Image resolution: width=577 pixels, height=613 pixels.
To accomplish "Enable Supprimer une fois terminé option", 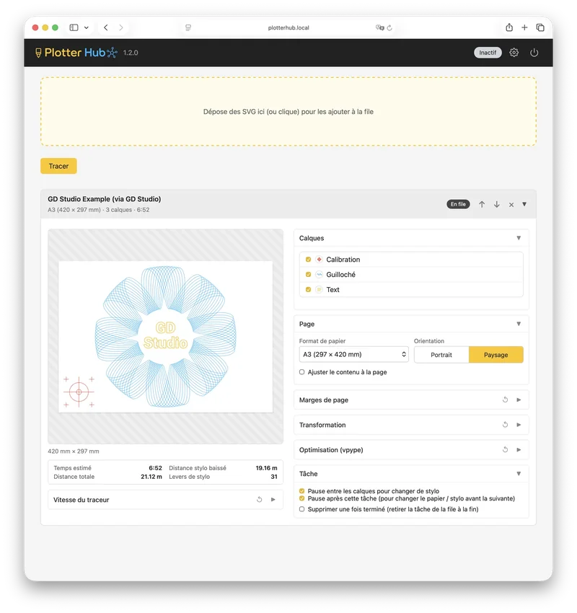I will coord(301,509).
